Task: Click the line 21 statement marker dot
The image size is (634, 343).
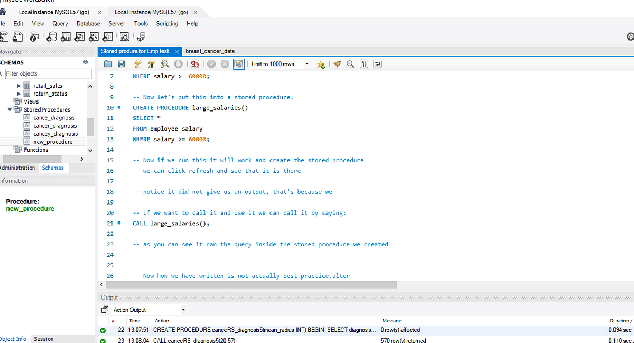Action: (x=119, y=223)
